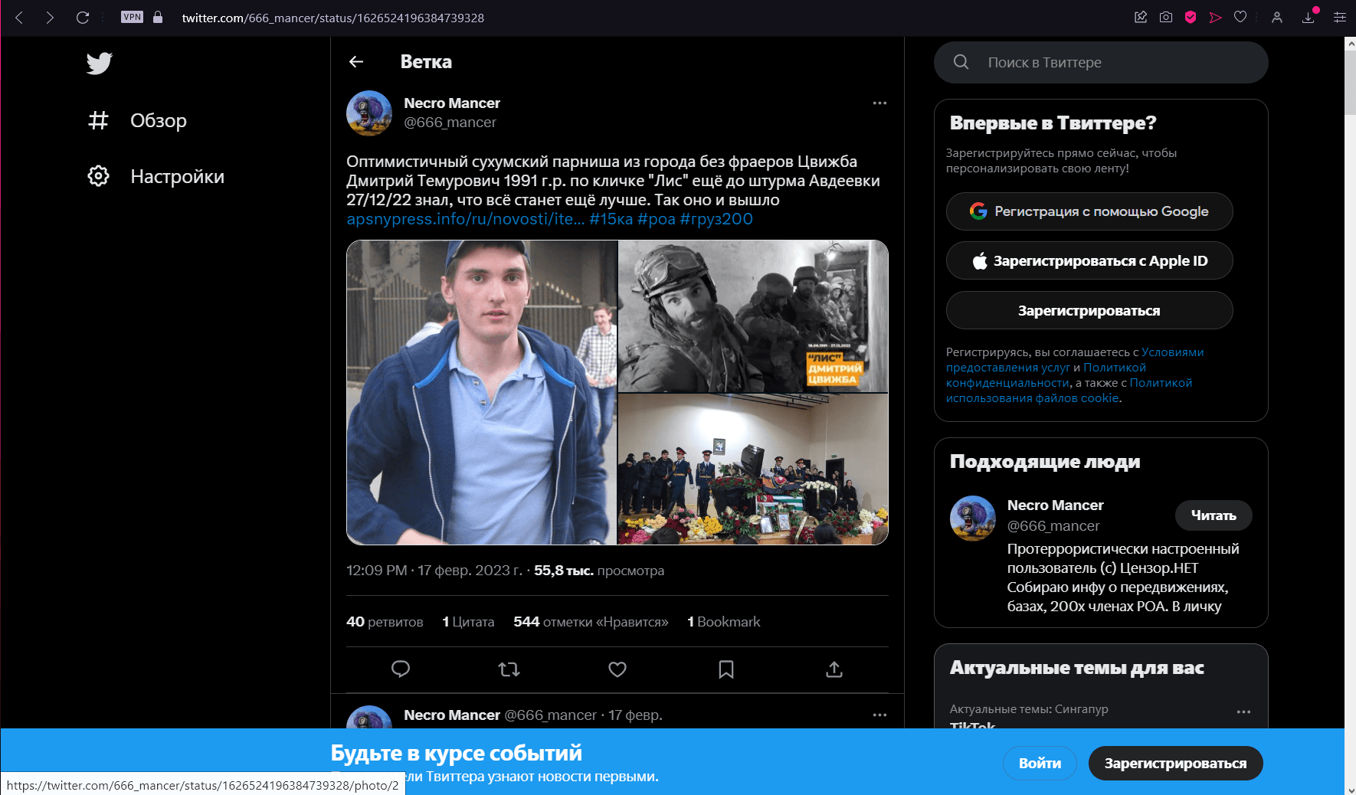
Task: Click the address bar URL field
Action: click(333, 18)
